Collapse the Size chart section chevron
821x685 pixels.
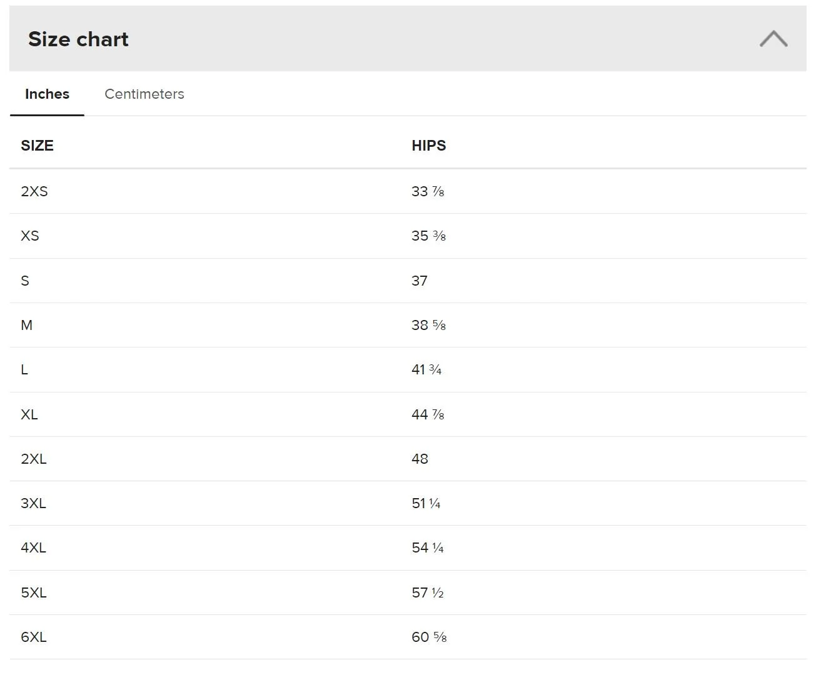coord(773,39)
